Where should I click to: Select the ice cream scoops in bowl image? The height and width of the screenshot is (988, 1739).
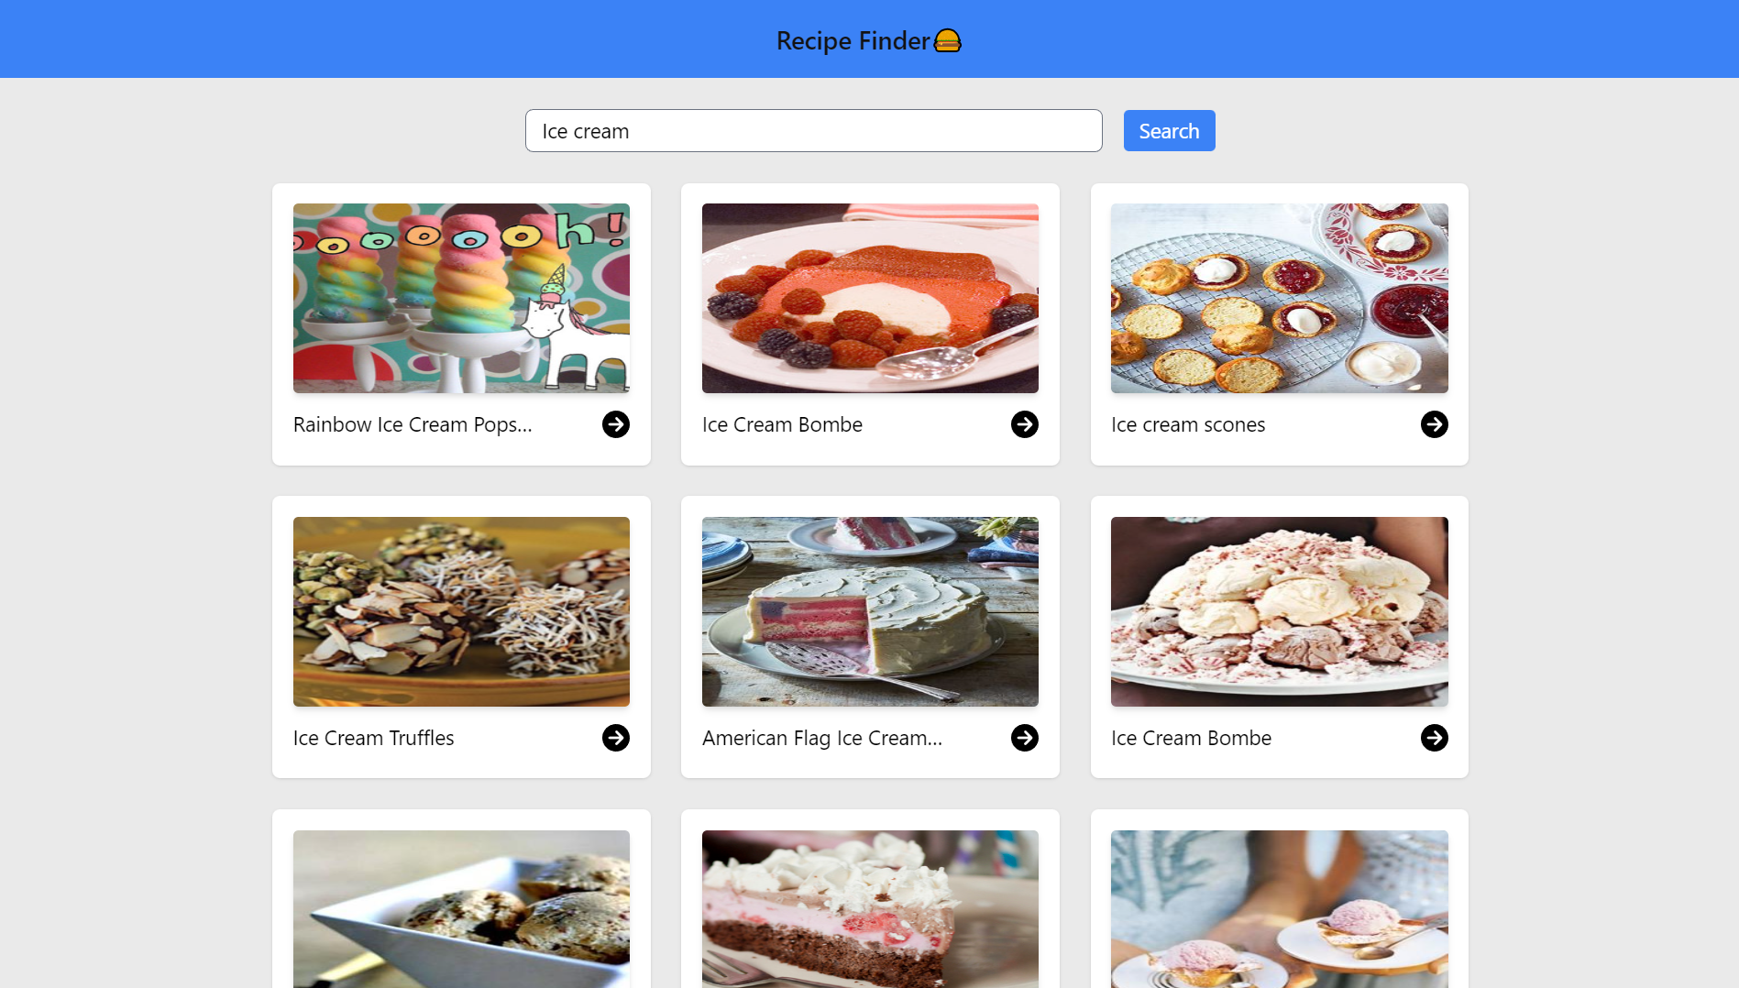pyautogui.click(x=461, y=909)
